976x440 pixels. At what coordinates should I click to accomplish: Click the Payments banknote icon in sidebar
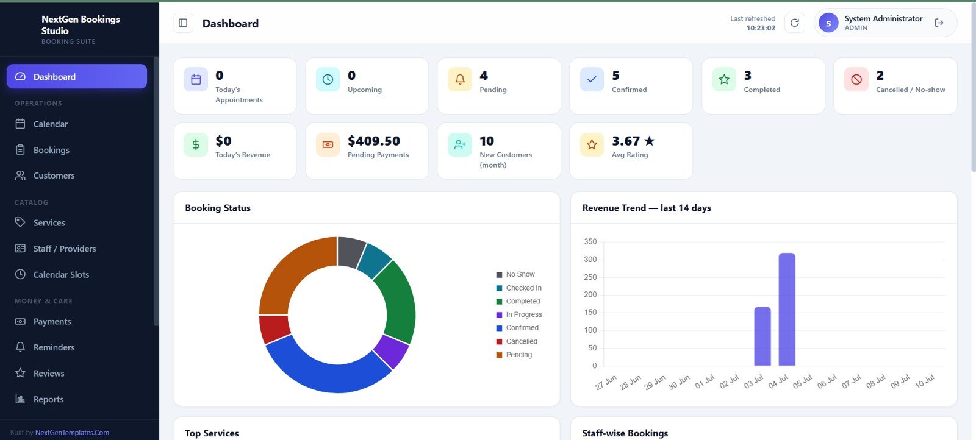coord(20,321)
